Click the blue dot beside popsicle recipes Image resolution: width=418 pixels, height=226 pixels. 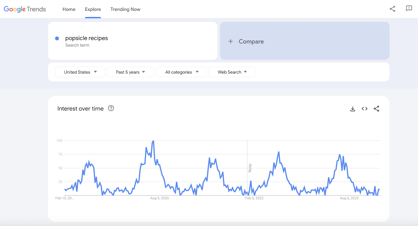click(x=57, y=38)
